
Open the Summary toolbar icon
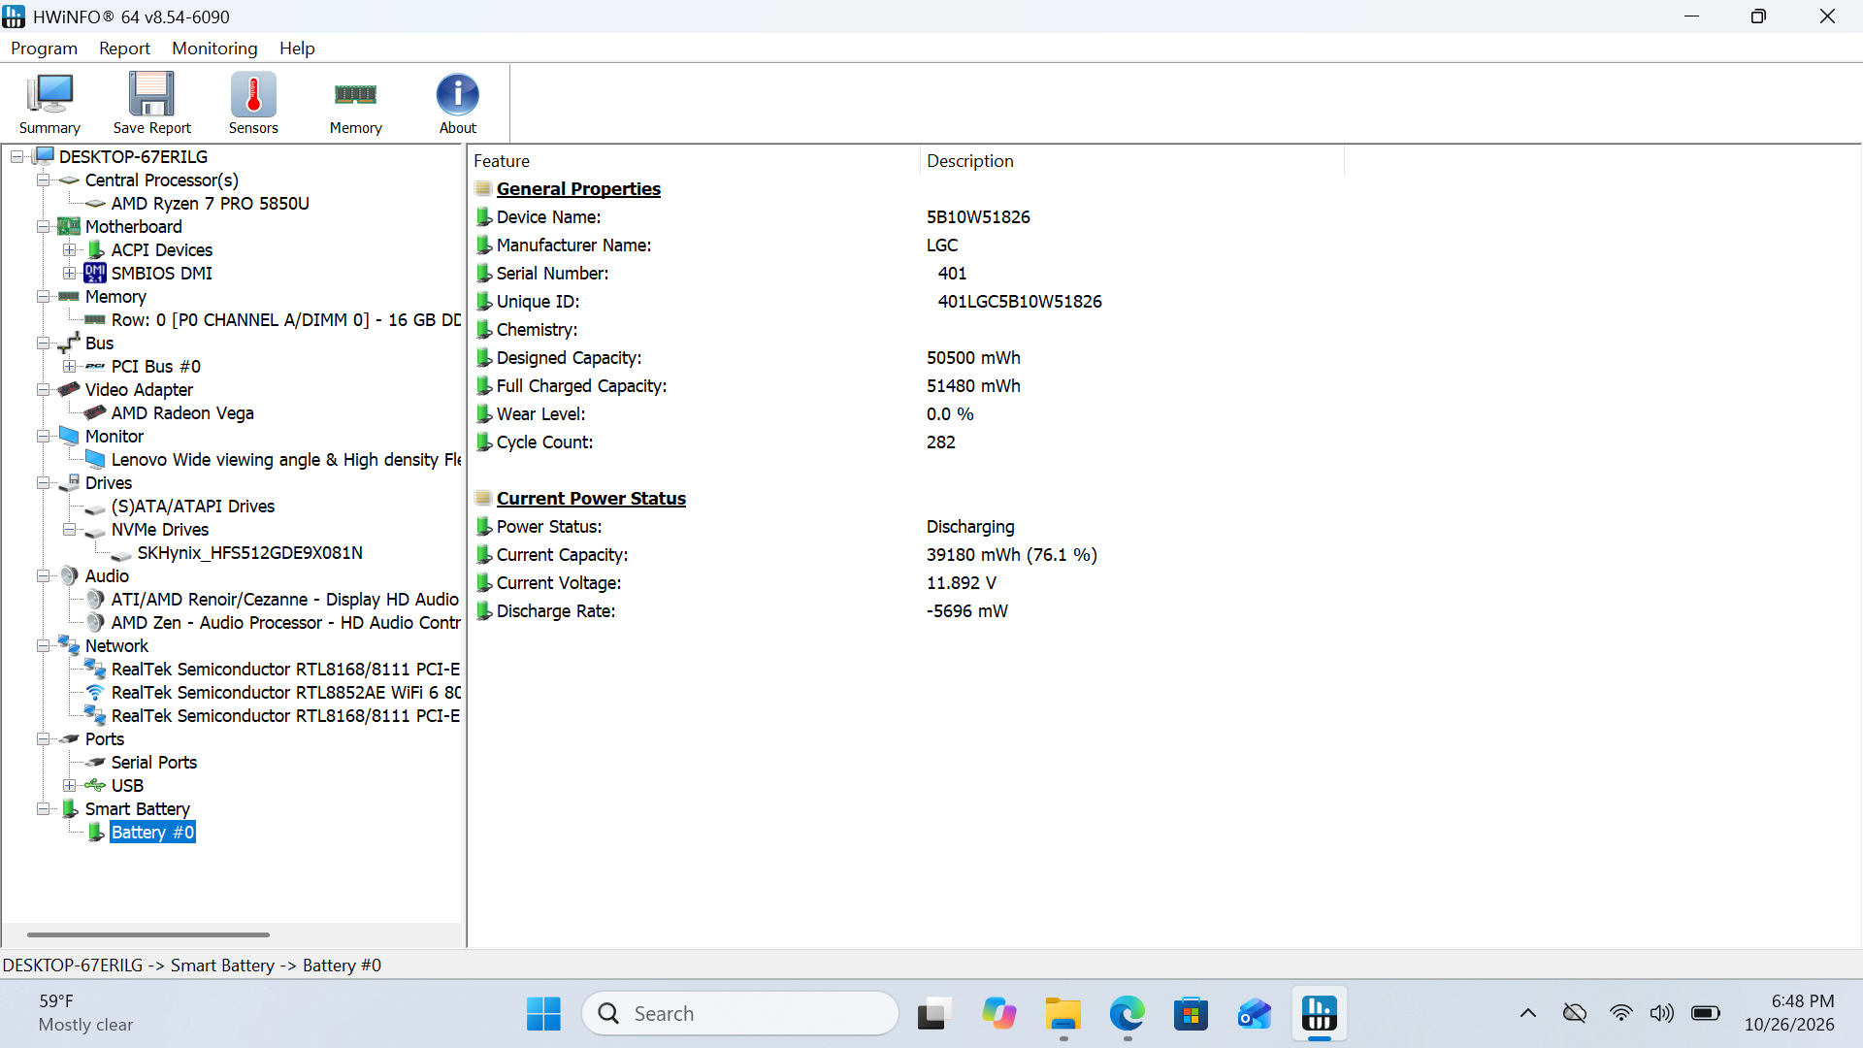coord(49,104)
